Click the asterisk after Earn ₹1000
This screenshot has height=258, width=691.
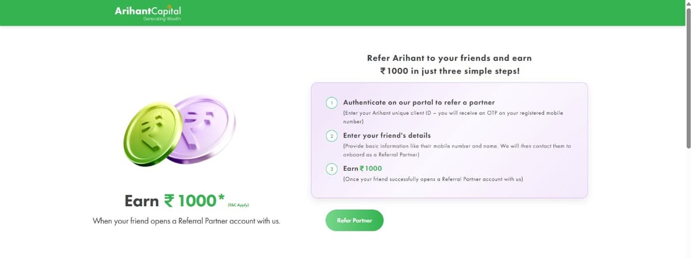tap(221, 198)
